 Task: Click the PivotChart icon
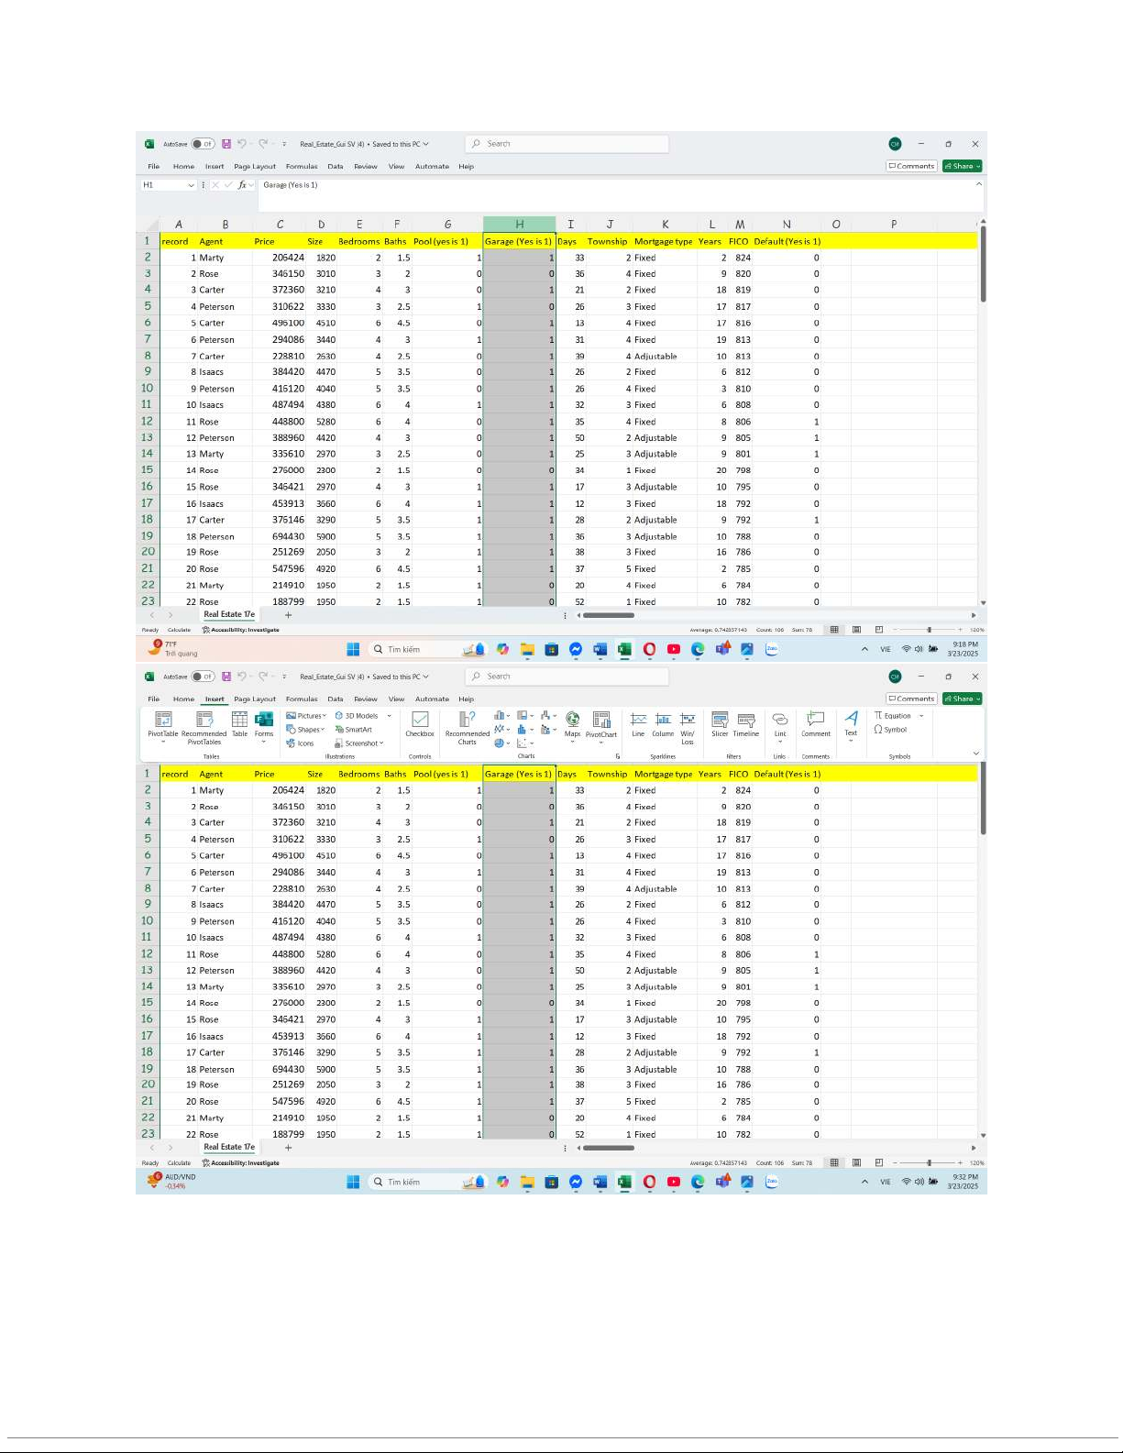click(601, 722)
